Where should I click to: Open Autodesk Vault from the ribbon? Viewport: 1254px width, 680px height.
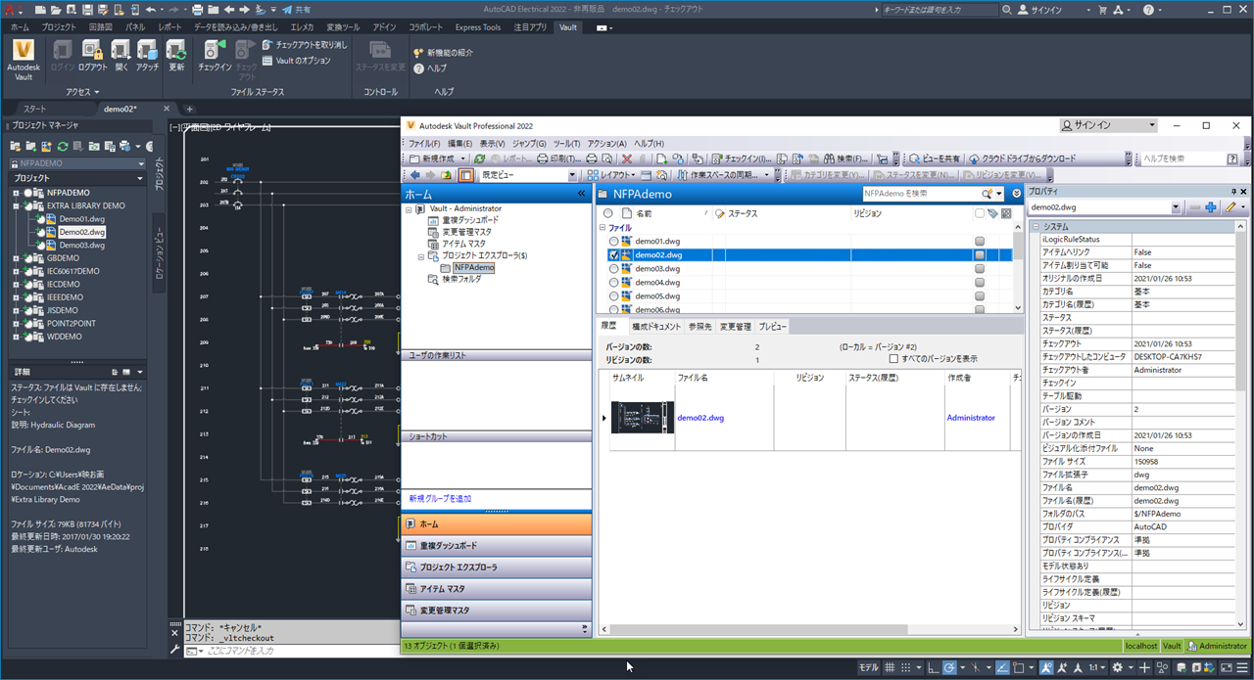(x=24, y=59)
